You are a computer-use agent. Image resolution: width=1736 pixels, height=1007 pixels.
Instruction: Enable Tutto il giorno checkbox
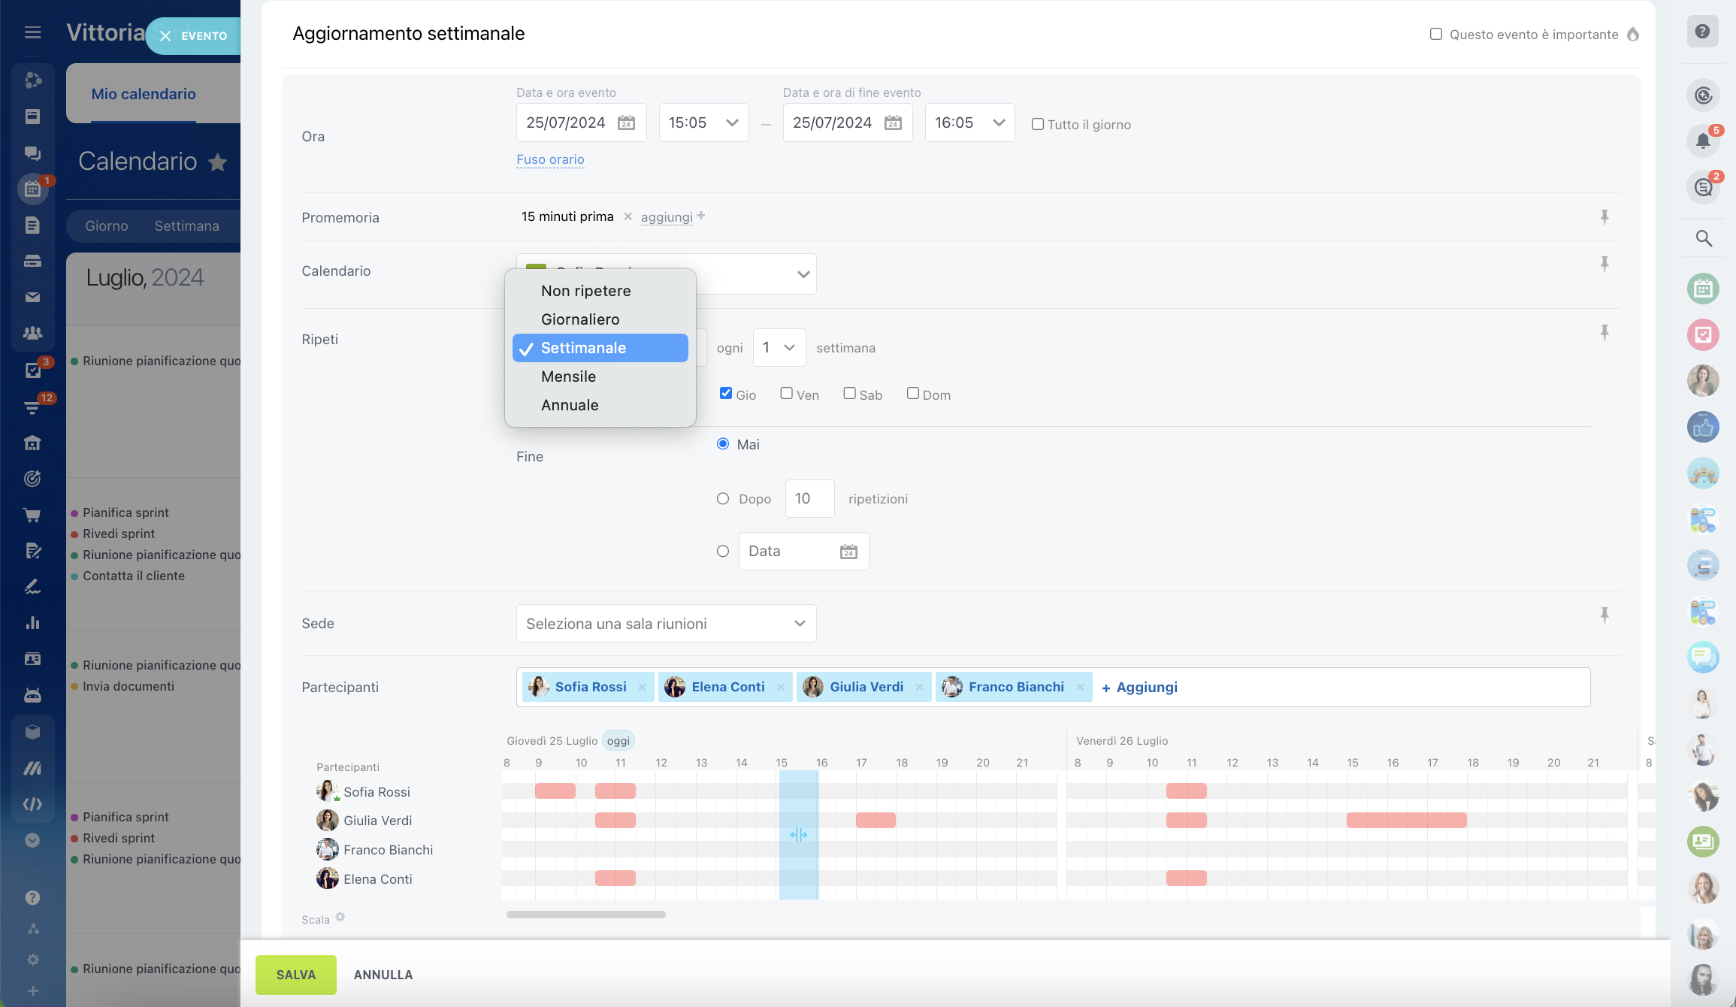pos(1037,125)
